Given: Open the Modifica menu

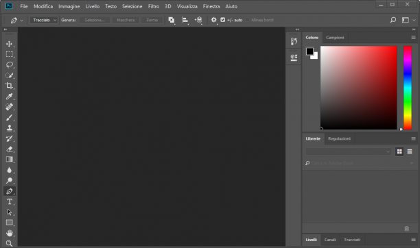Looking at the screenshot, I should [43, 6].
